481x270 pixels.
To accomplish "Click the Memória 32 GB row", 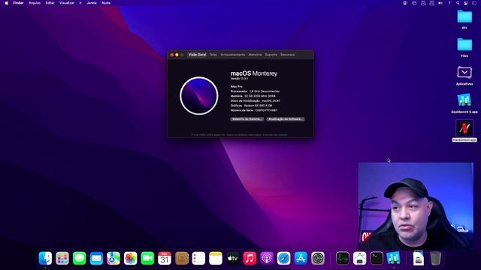I will pyautogui.click(x=253, y=96).
